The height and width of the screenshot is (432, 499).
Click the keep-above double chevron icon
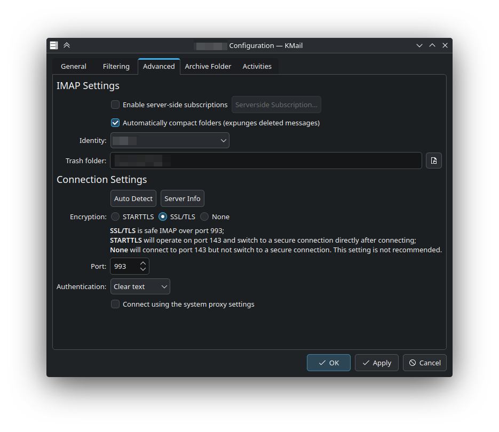67,45
